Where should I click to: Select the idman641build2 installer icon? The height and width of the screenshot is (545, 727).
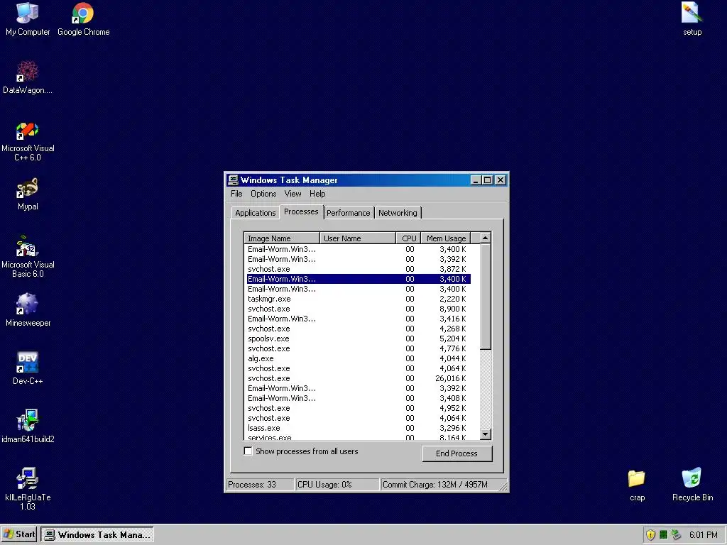pos(28,426)
